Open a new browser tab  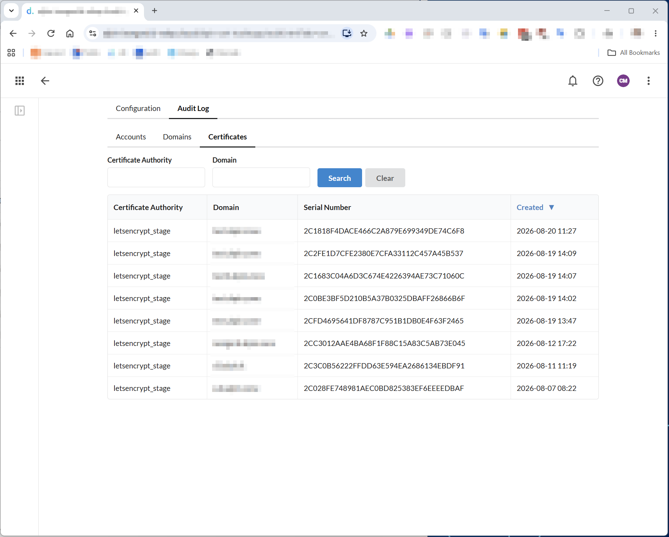coord(155,11)
